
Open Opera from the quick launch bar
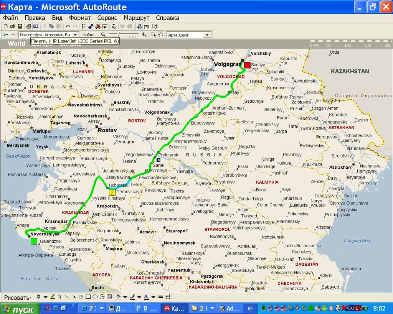pos(48,308)
